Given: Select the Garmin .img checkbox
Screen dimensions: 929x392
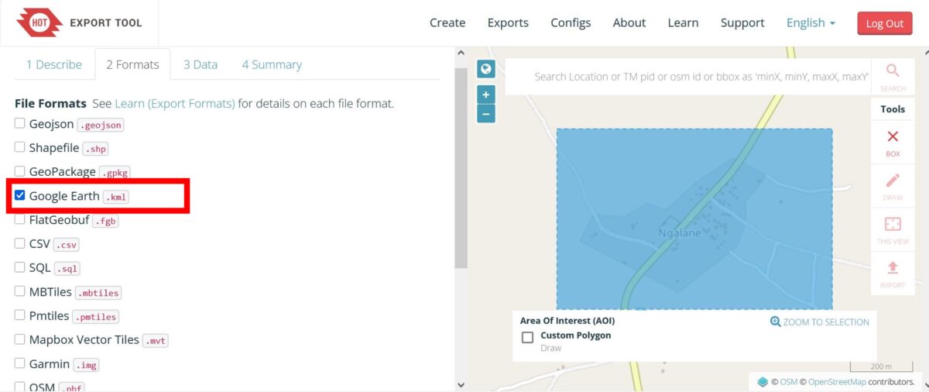Looking at the screenshot, I should click(x=20, y=363).
